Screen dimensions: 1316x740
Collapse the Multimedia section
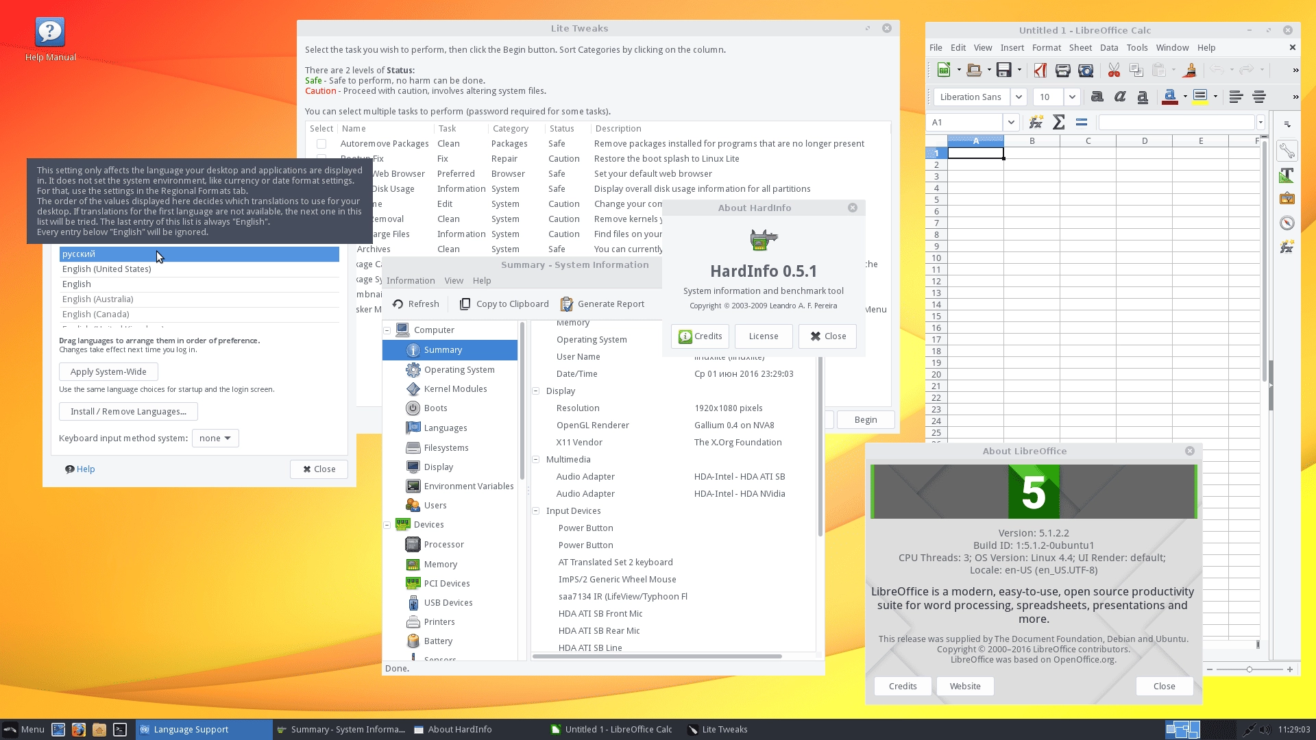(x=536, y=460)
